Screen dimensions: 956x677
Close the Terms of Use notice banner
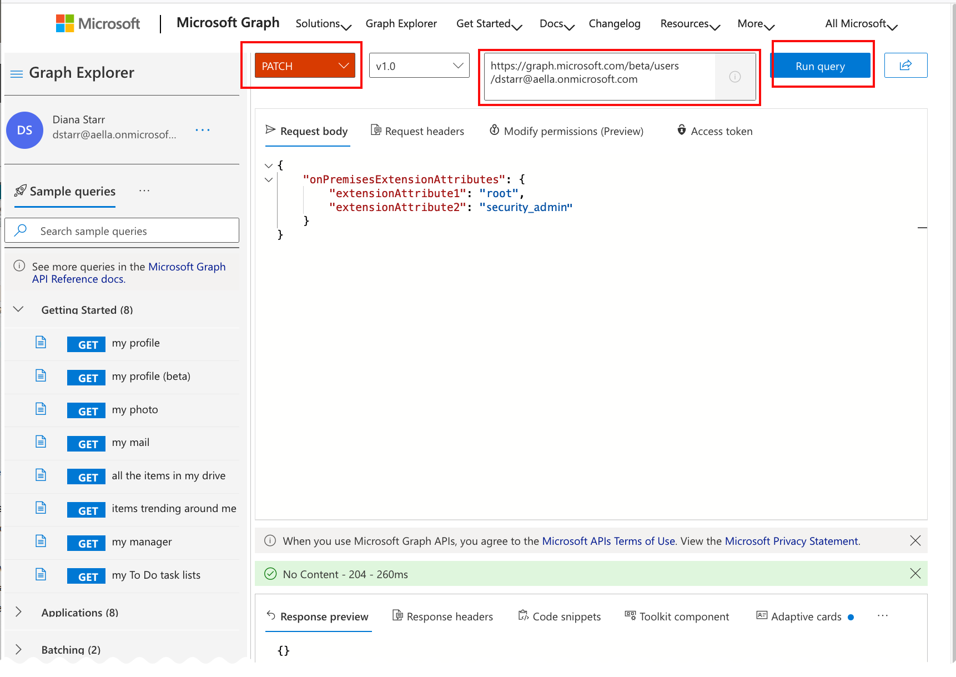click(915, 541)
